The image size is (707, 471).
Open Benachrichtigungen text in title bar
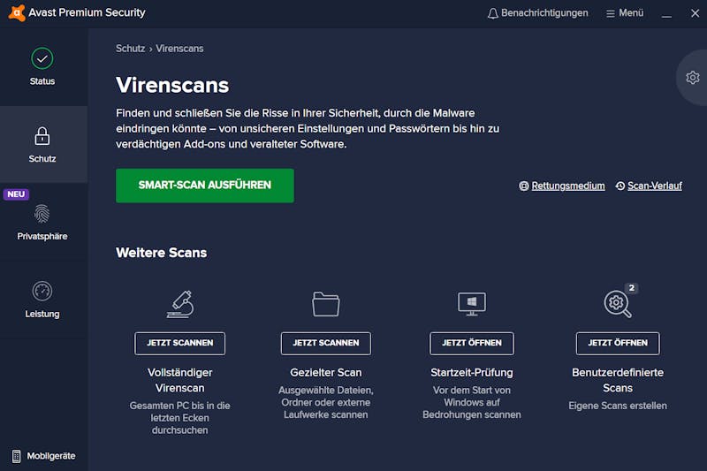pyautogui.click(x=544, y=13)
